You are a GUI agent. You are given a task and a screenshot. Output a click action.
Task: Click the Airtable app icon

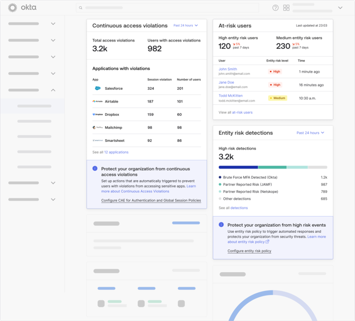[x=98, y=101]
